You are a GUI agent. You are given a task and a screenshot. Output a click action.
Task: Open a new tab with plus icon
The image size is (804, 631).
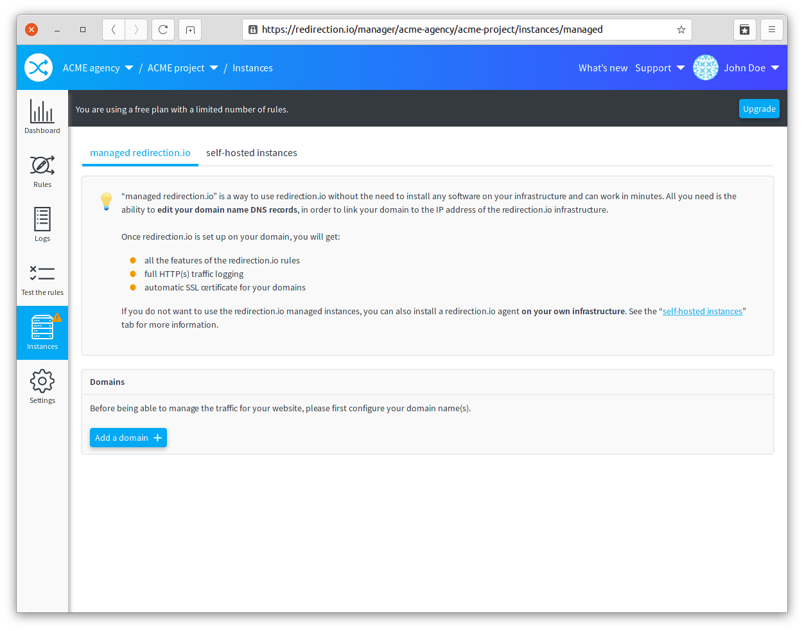[190, 30]
